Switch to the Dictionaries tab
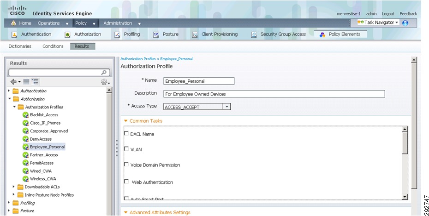429x216 pixels. coord(20,46)
